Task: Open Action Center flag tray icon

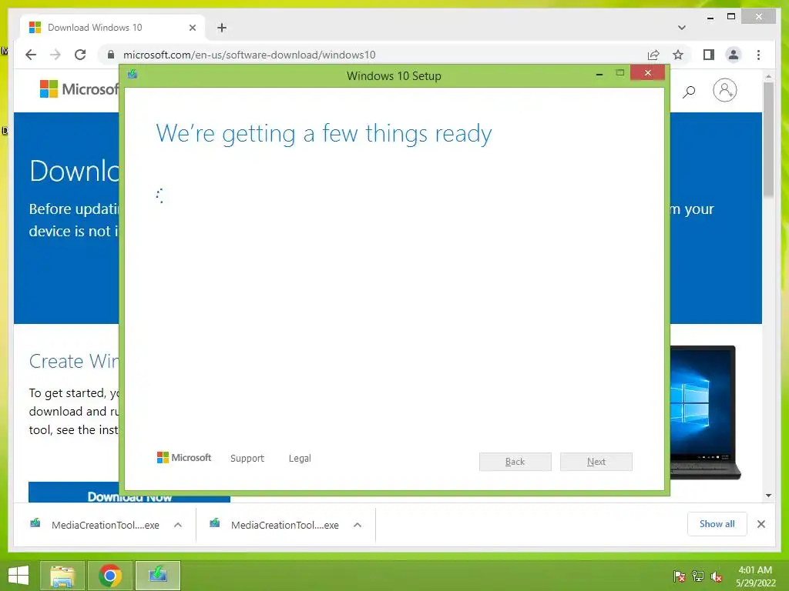Action: point(680,576)
